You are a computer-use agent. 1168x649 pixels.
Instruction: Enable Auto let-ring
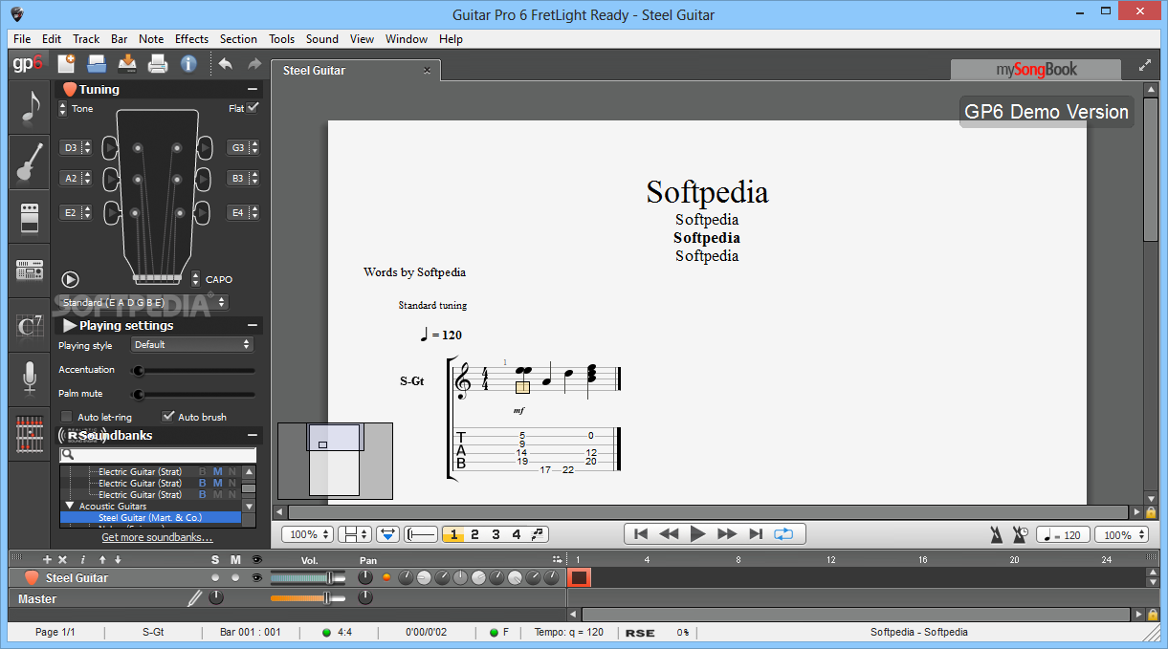67,417
